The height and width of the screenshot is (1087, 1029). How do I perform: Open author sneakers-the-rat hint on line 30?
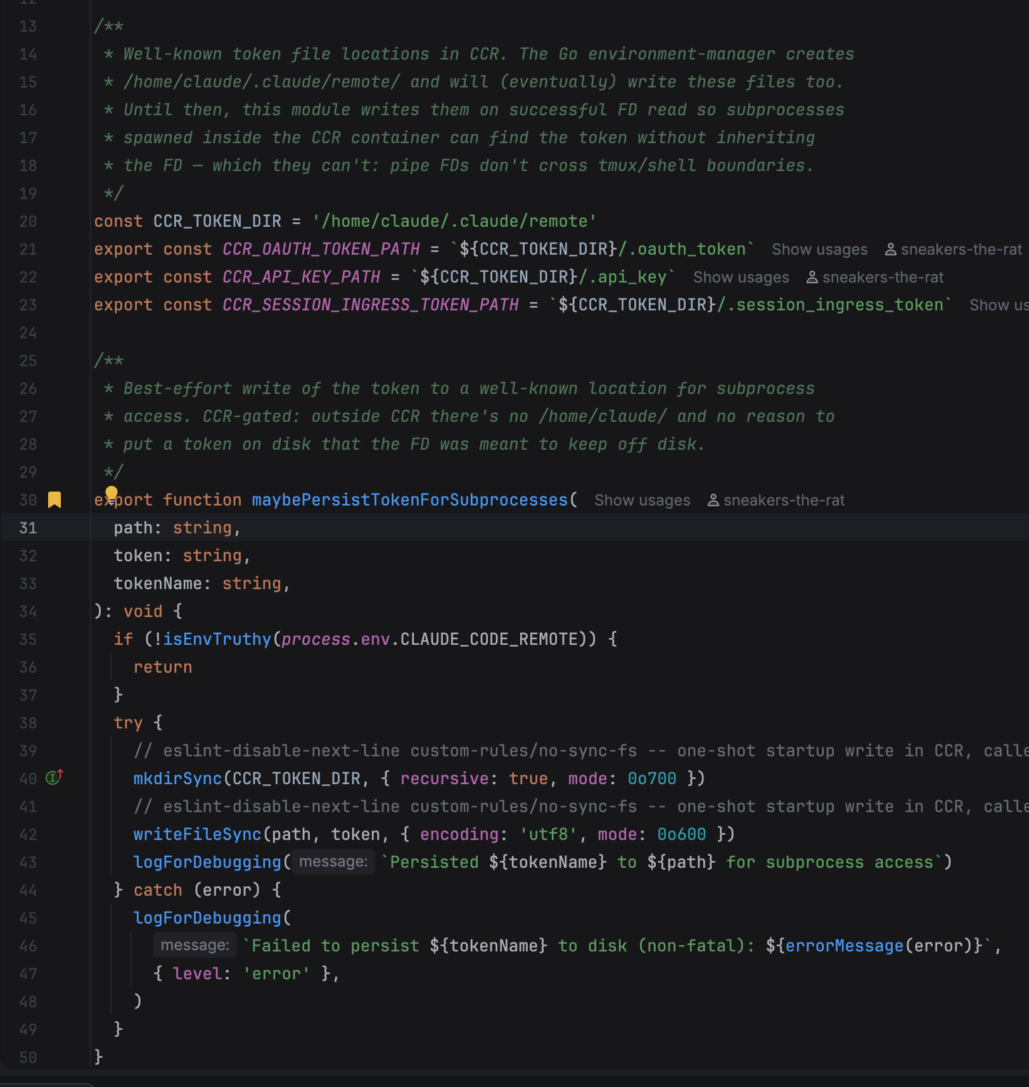click(x=776, y=500)
